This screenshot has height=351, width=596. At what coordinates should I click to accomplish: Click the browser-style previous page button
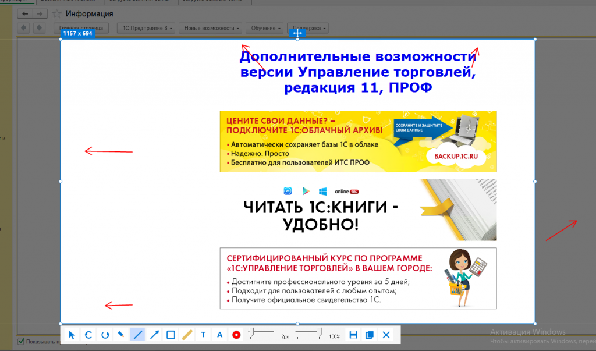pyautogui.click(x=23, y=28)
